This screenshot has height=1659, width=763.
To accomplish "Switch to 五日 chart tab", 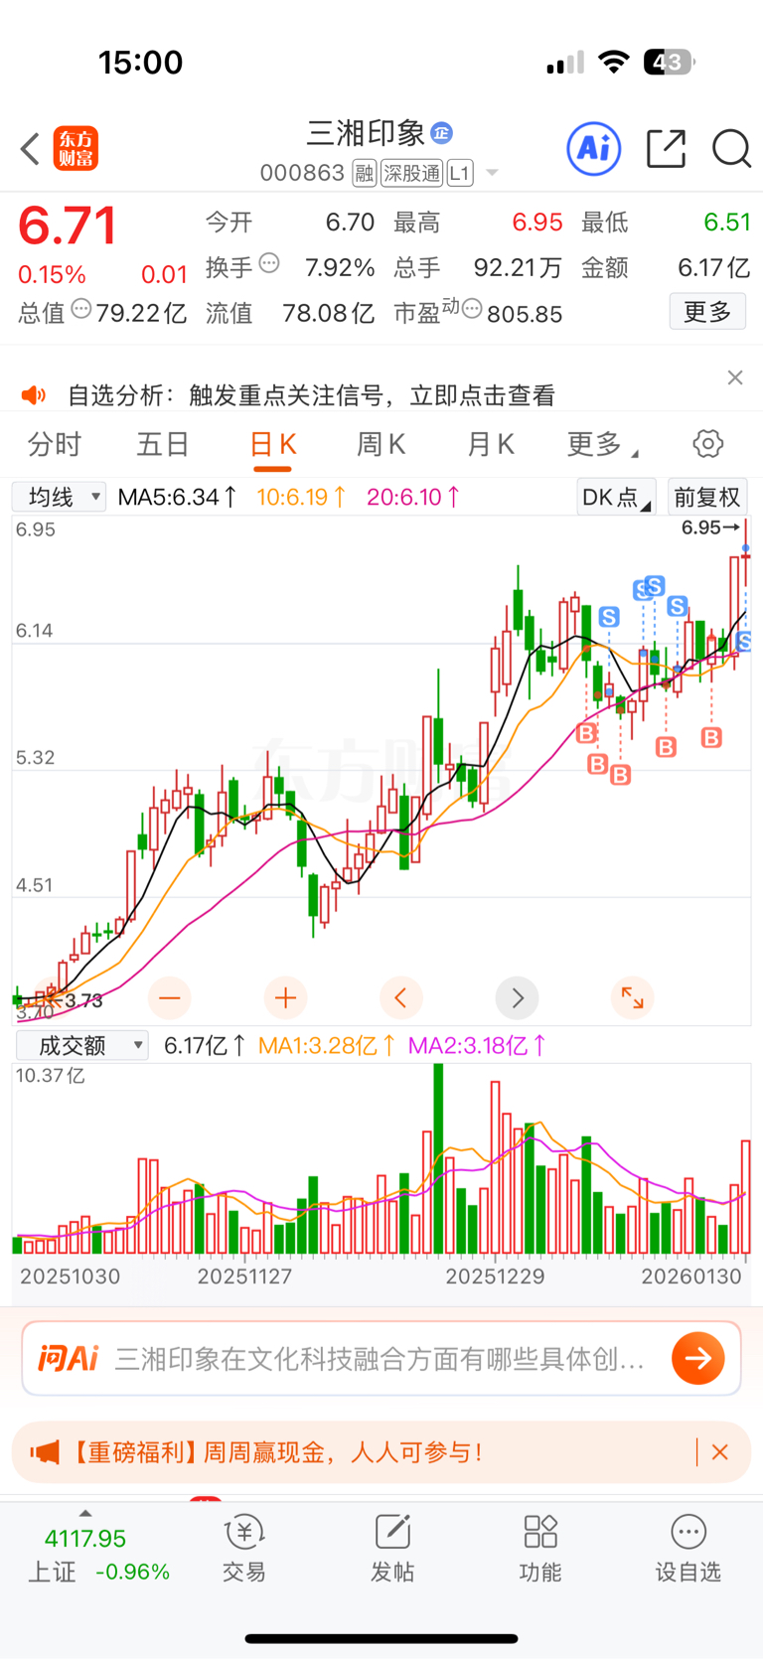I will 163,444.
